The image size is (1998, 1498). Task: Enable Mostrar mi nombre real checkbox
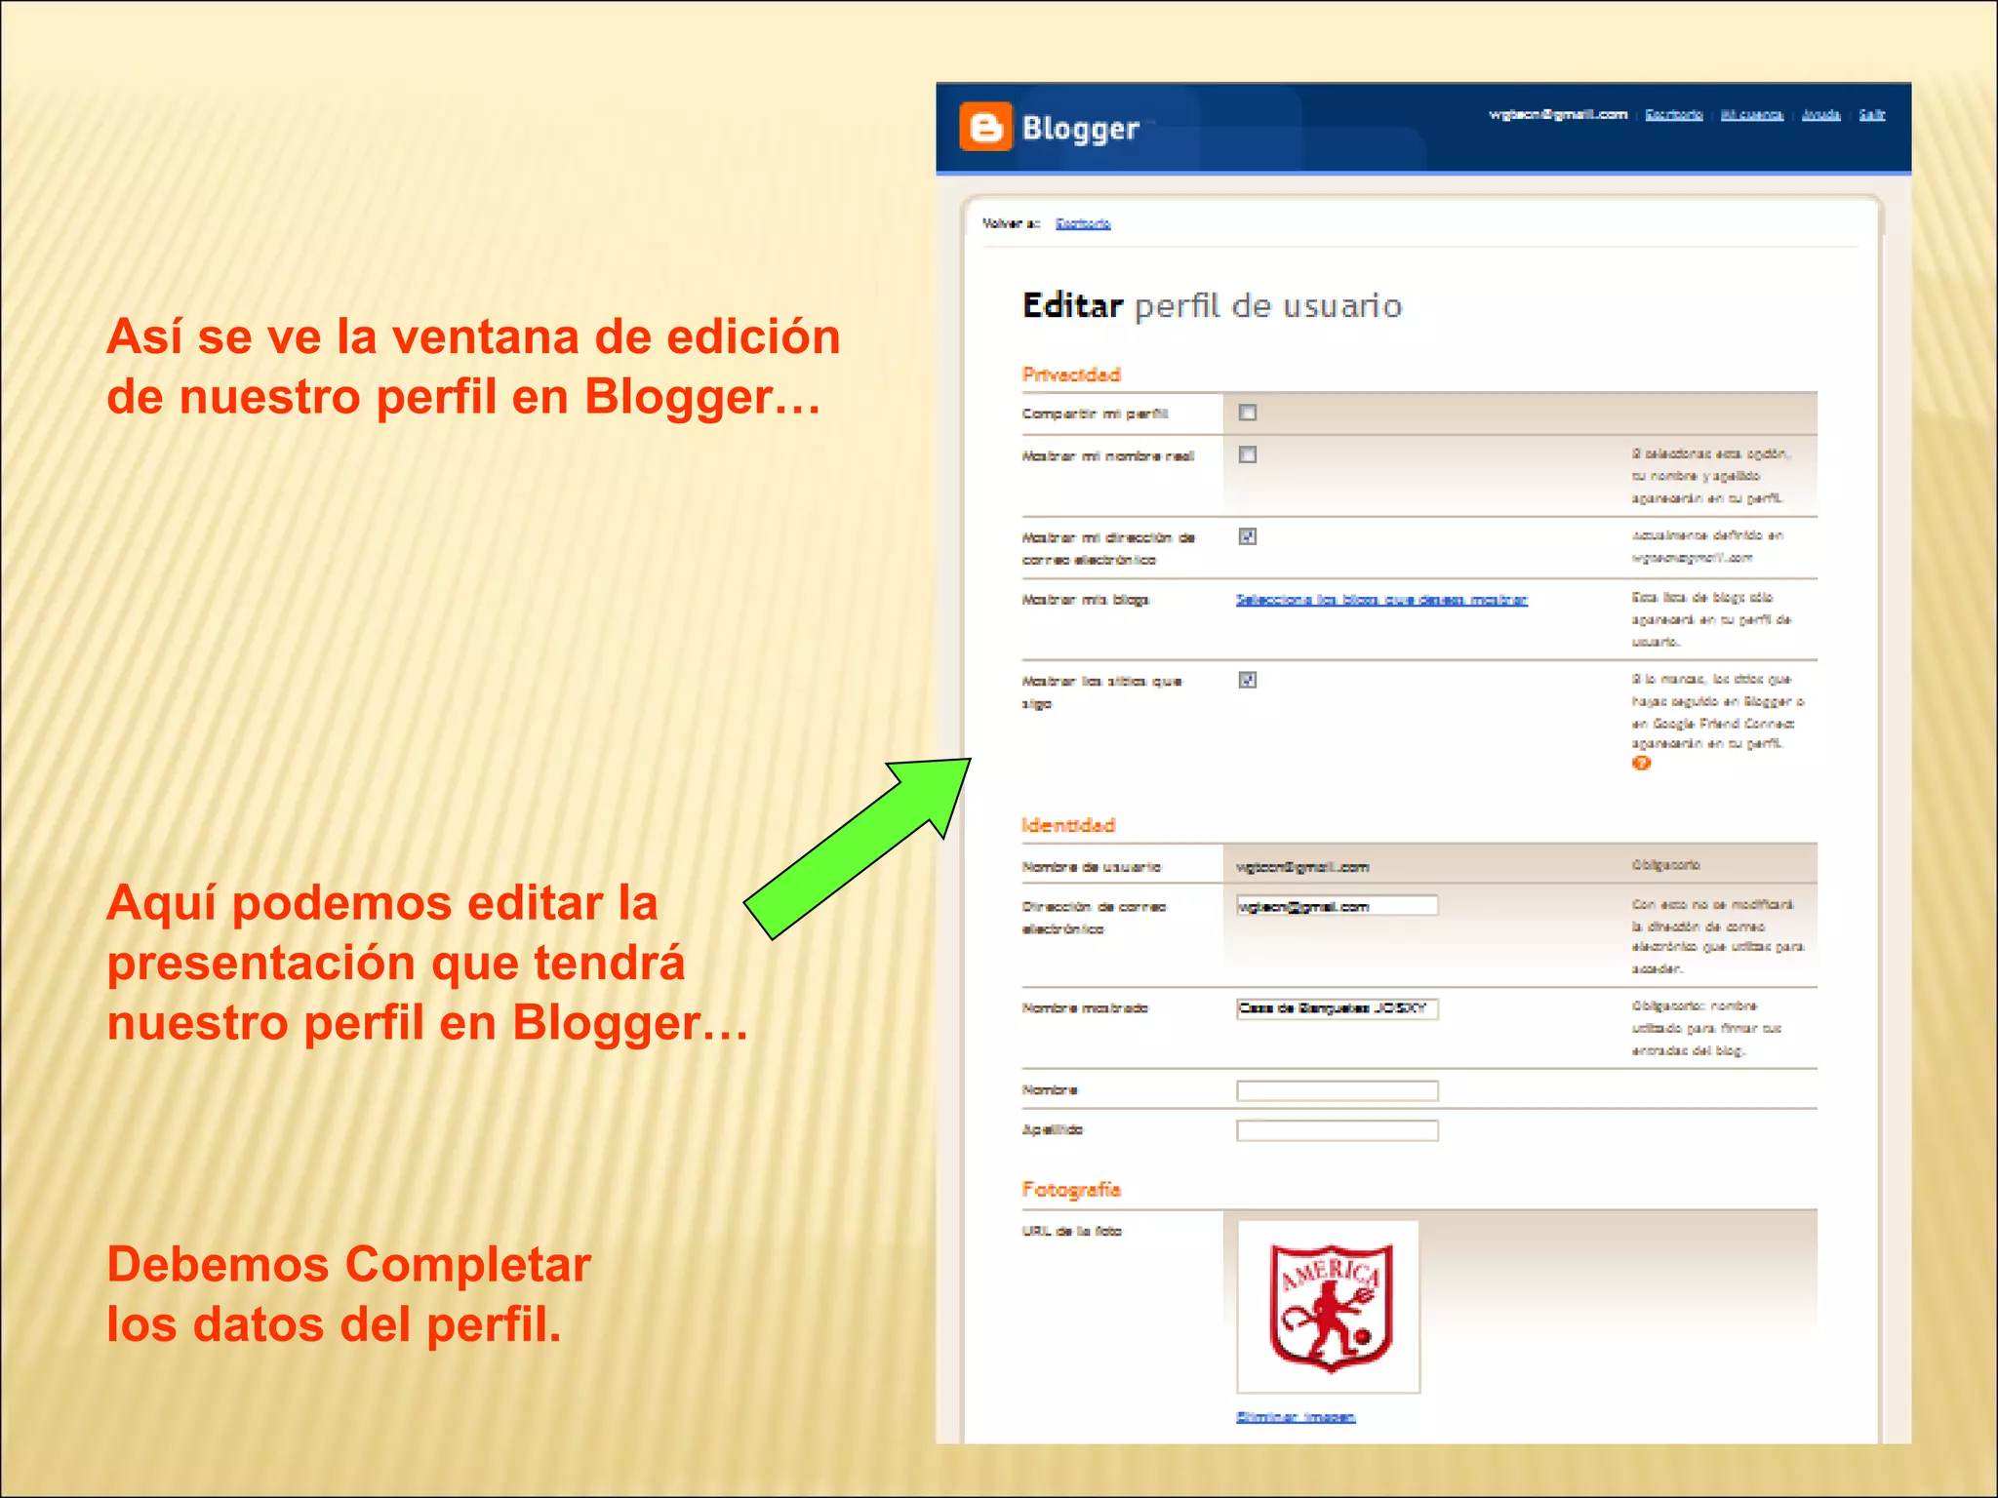pyautogui.click(x=1247, y=454)
